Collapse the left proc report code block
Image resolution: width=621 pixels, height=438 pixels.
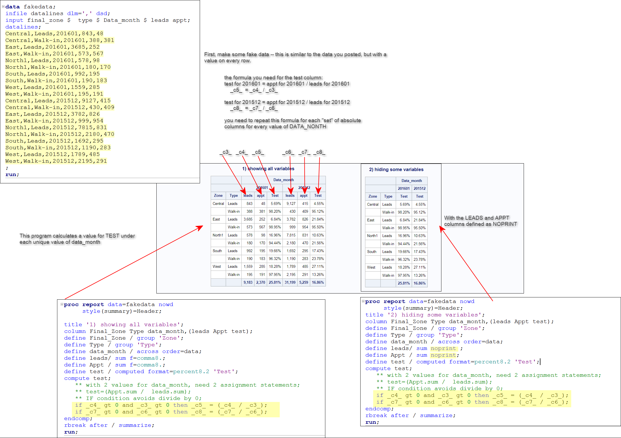(x=62, y=304)
